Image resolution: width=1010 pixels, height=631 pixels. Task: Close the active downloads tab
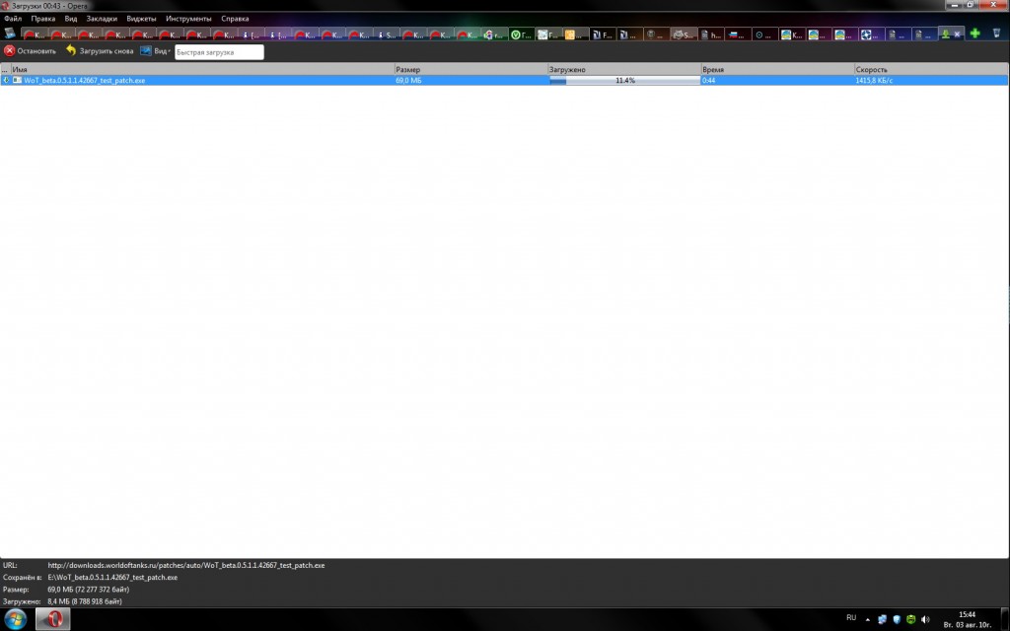tap(957, 35)
